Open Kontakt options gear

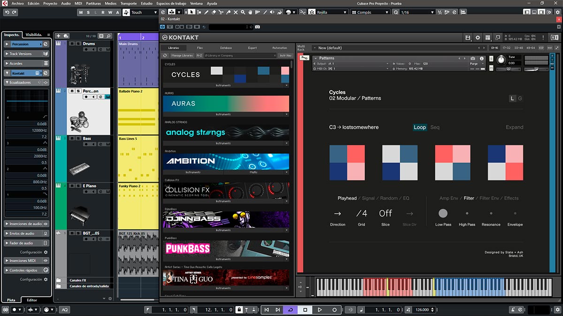point(478,37)
